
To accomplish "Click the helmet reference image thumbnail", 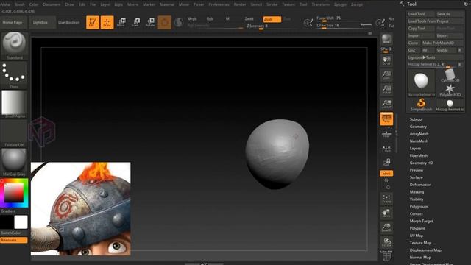I will click(x=81, y=209).
